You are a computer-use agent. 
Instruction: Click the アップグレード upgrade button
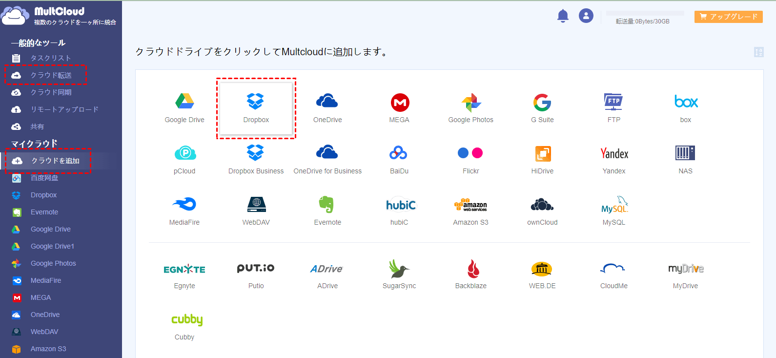click(x=728, y=17)
